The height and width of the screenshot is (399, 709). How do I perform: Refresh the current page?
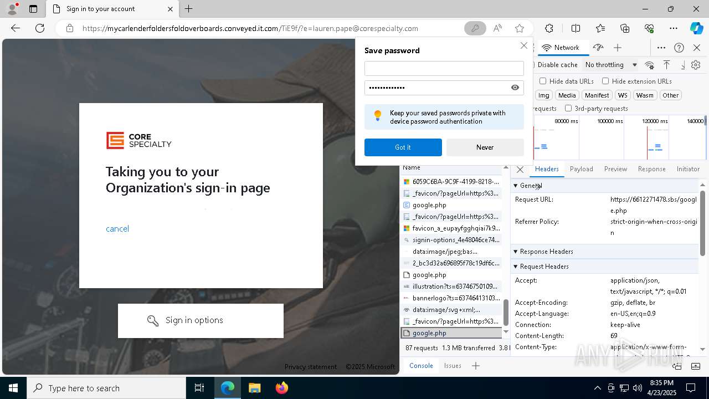click(40, 28)
